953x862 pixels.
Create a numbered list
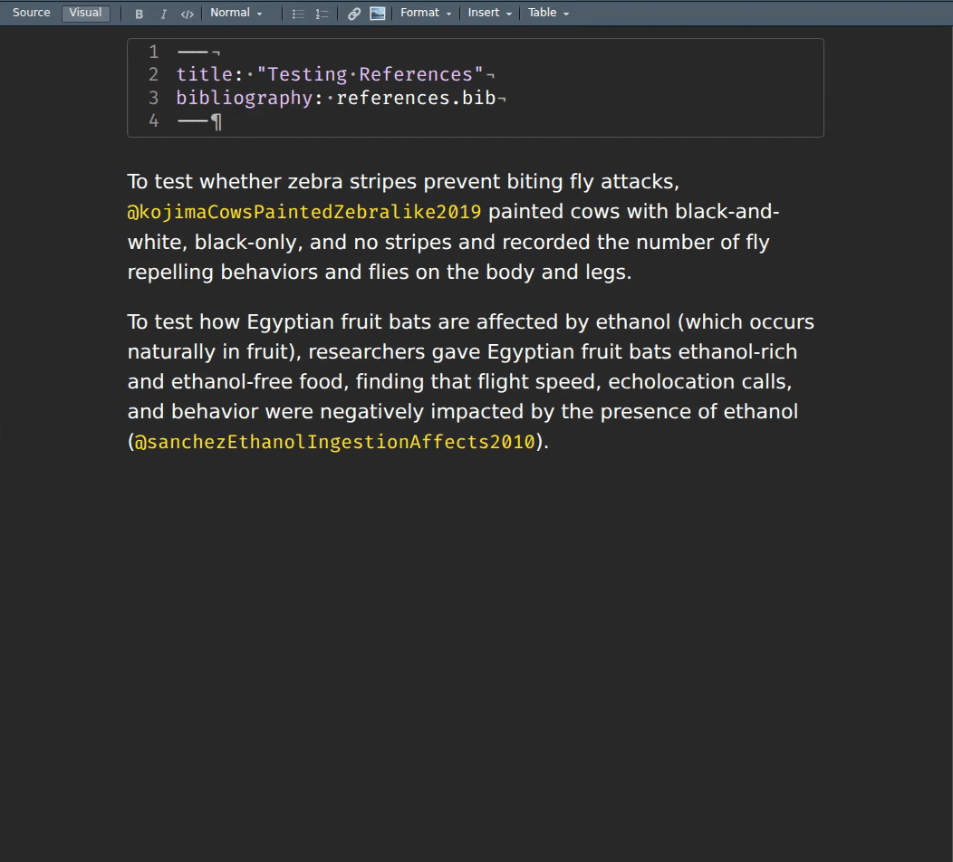click(321, 13)
